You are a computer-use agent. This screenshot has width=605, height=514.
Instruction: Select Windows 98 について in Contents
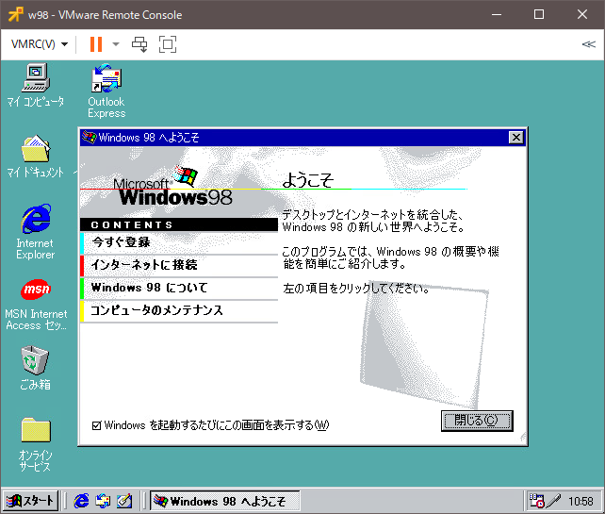[x=179, y=288]
